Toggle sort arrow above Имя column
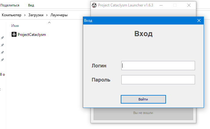Screen dimensions: 210x129 click(49, 22)
